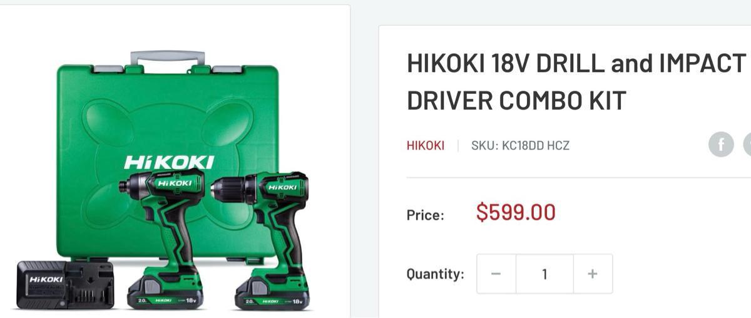Select the quantity number field
This screenshot has width=751, height=318.
click(544, 274)
